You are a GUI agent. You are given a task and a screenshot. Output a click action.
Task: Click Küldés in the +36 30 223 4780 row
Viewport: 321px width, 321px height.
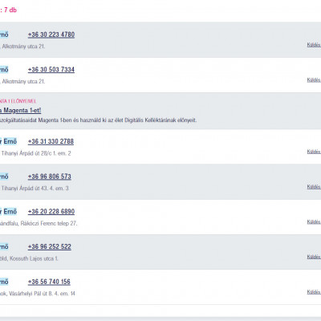pos(314,45)
